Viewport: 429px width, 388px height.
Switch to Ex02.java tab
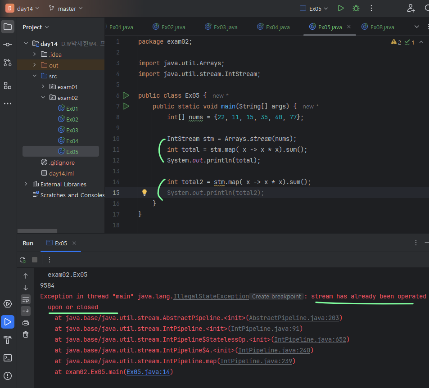169,27
